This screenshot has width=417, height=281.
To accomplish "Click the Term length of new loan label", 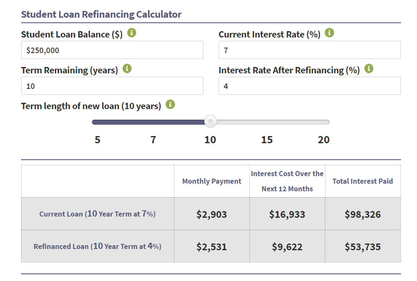I will [x=91, y=106].
